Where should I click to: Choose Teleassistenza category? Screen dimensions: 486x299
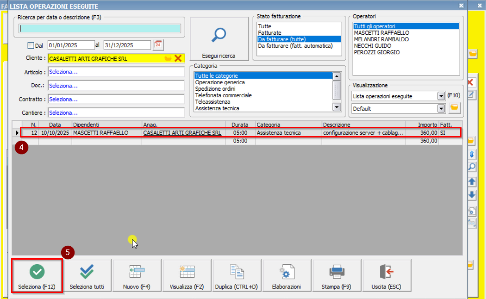(x=213, y=101)
